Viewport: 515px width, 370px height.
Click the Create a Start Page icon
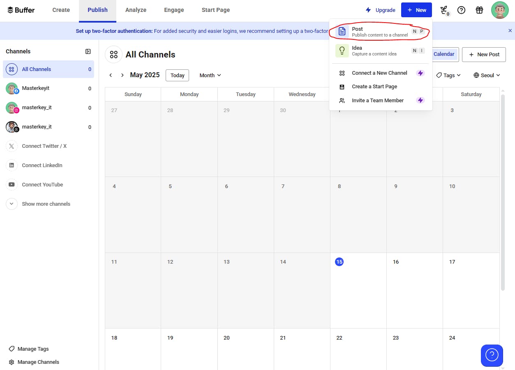coord(342,87)
